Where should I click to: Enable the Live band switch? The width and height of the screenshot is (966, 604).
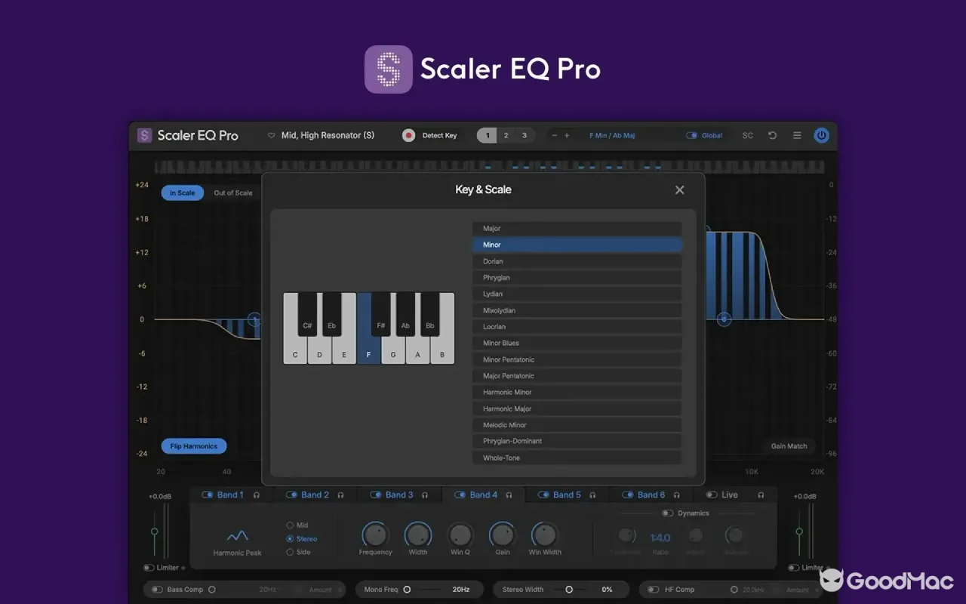coord(712,495)
